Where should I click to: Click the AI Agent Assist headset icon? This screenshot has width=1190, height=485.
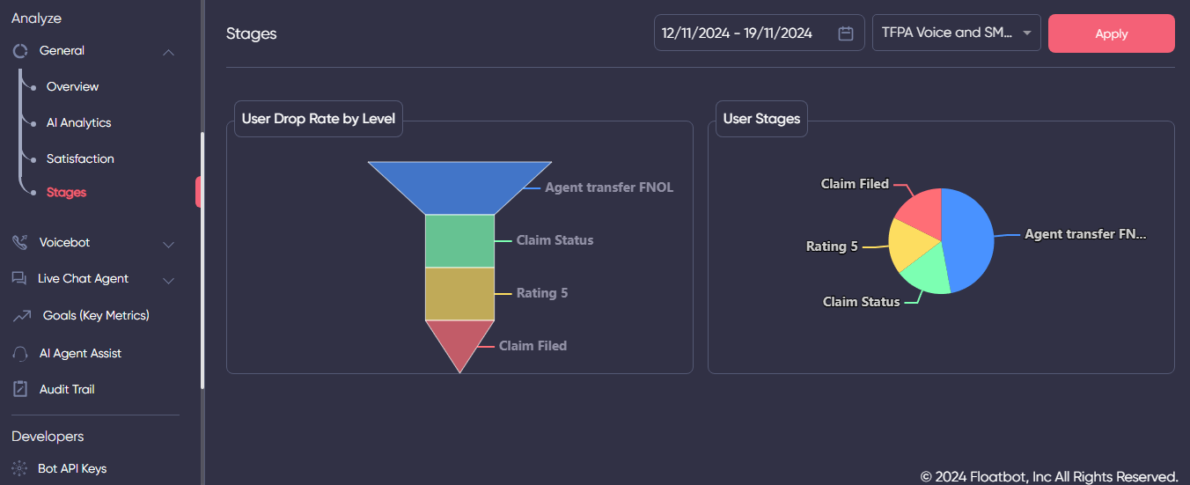[20, 353]
